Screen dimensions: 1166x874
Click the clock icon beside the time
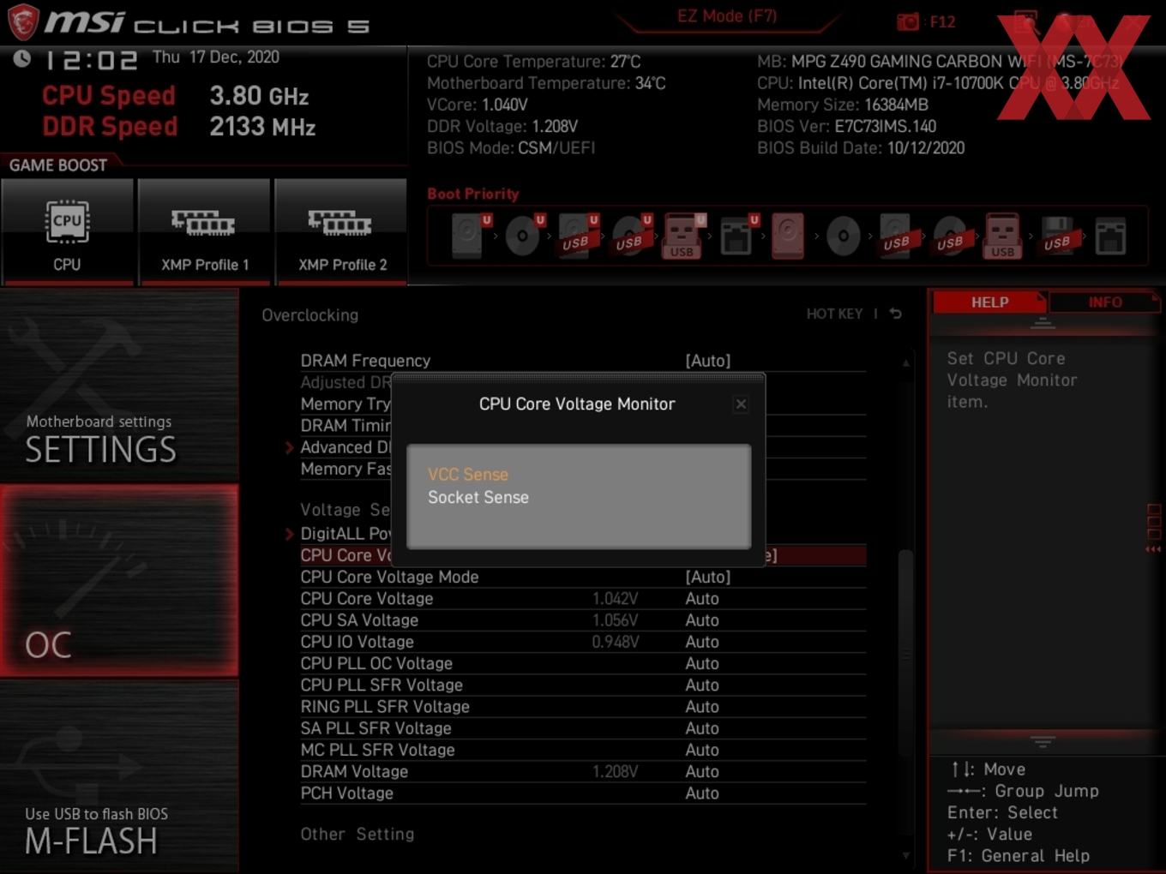pyautogui.click(x=21, y=58)
